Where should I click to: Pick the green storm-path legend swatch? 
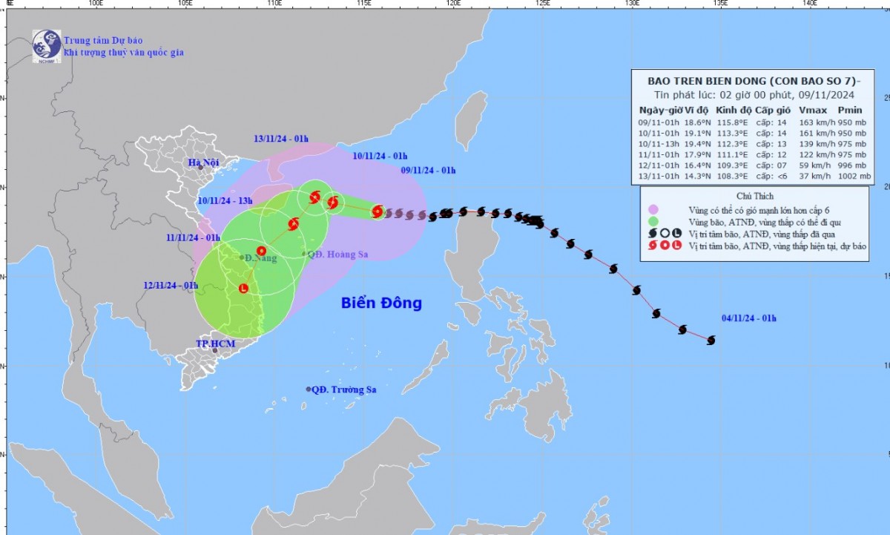point(653,221)
